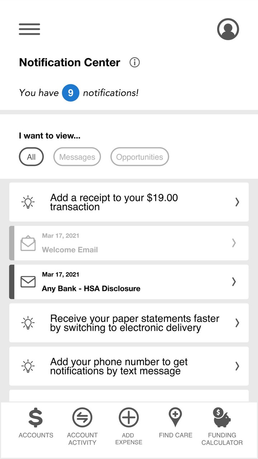This screenshot has width=258, height=459.
Task: Enable the Opportunities filter
Action: tap(139, 157)
